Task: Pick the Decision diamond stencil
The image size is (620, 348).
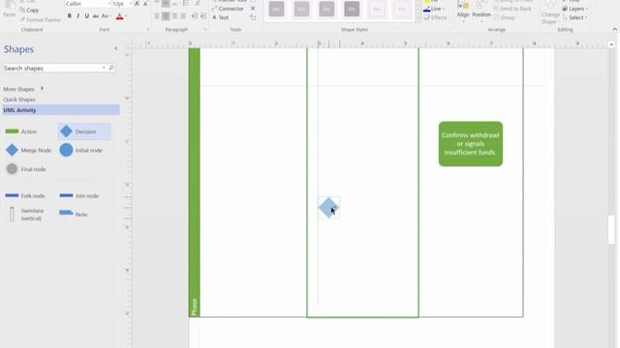Action: 84,131
